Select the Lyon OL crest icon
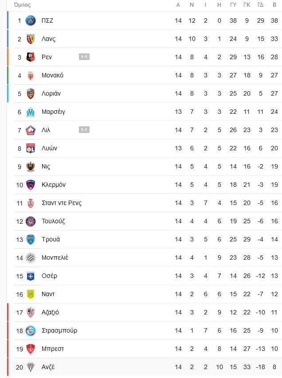The height and width of the screenshot is (378, 282). coord(31,148)
